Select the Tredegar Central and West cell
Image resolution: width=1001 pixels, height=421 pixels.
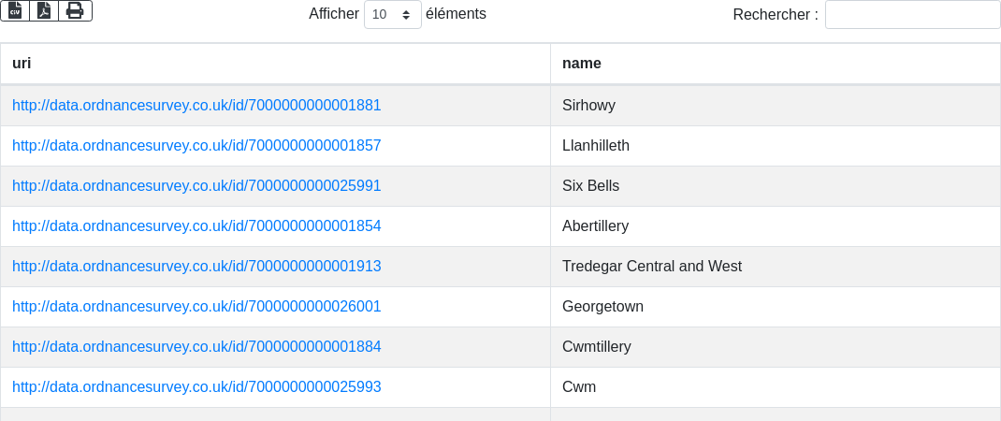pos(652,267)
